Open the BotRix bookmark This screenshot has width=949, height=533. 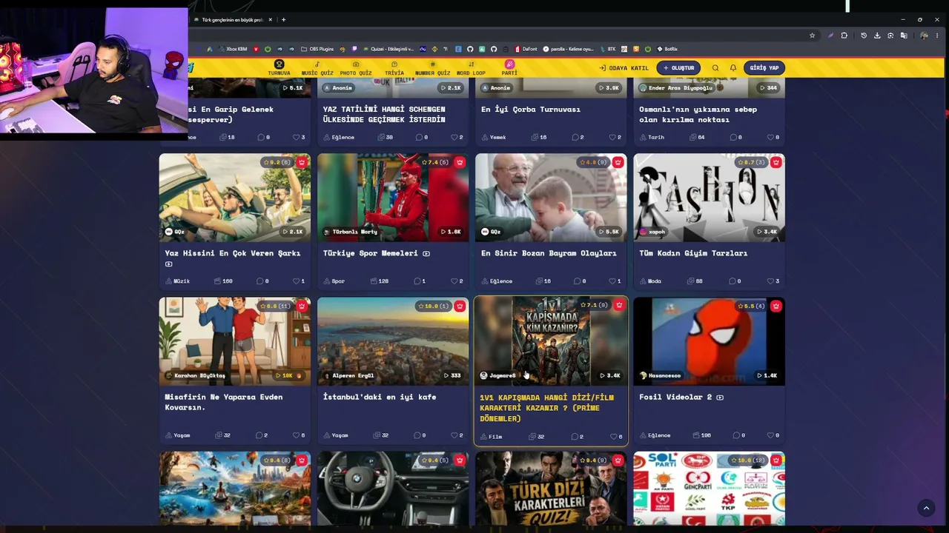click(667, 49)
